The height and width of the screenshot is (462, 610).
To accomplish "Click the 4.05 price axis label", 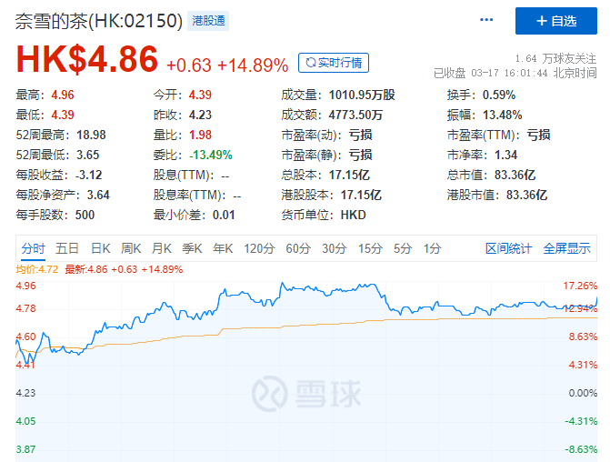I will coord(25,421).
